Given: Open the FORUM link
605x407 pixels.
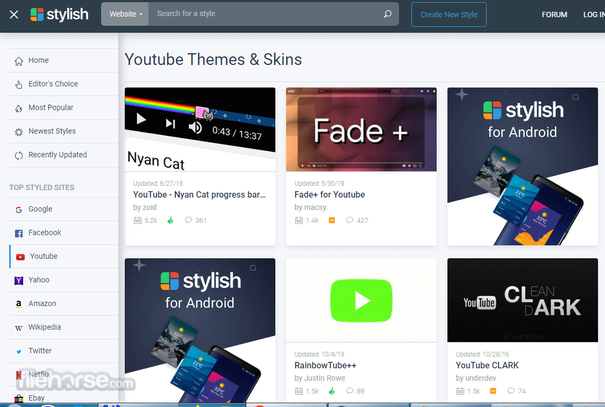Looking at the screenshot, I should (554, 14).
